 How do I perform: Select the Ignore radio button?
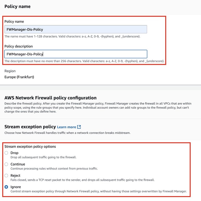[7, 187]
